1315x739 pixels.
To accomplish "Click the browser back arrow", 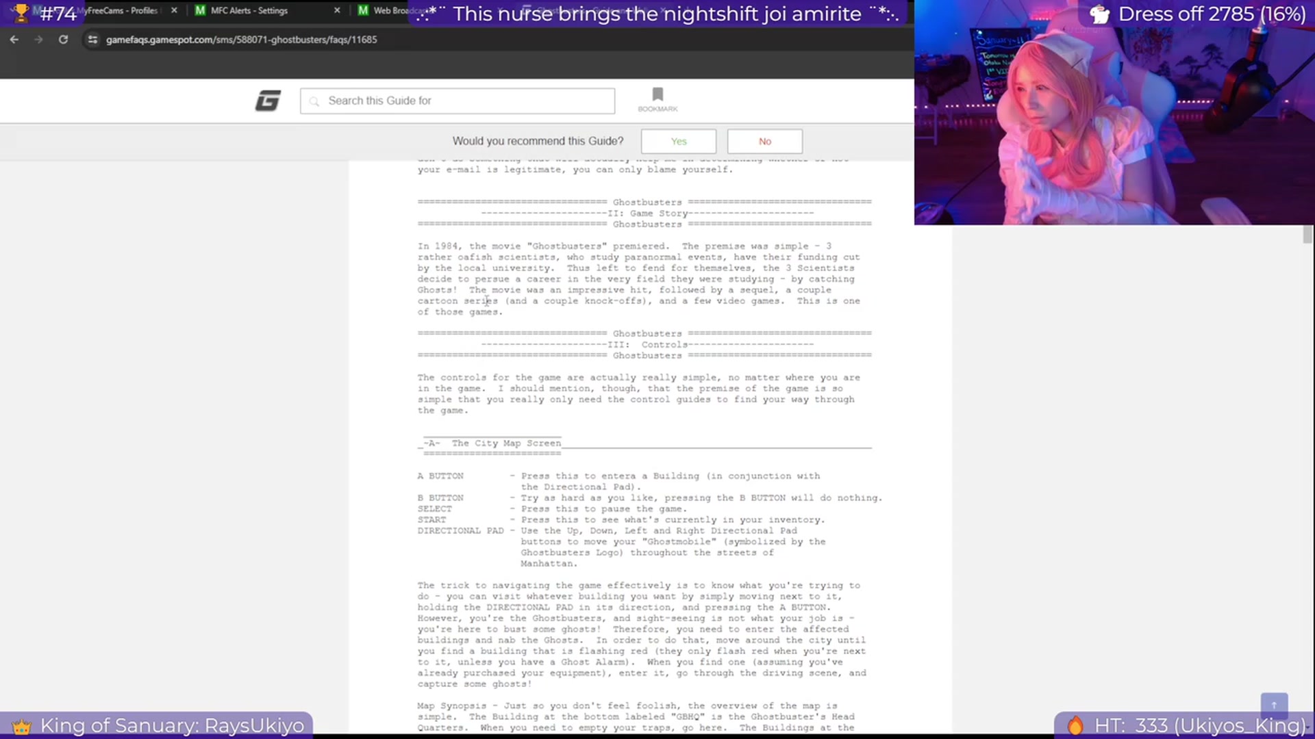I will click(14, 40).
